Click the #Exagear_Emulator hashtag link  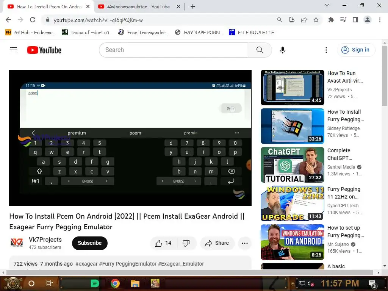181,264
